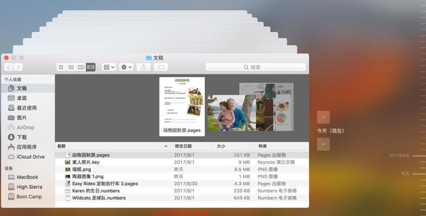Click the 下载 sidebar download arrow icon
Image resolution: width=426 pixels, height=216 pixels.
pyautogui.click(x=11, y=137)
